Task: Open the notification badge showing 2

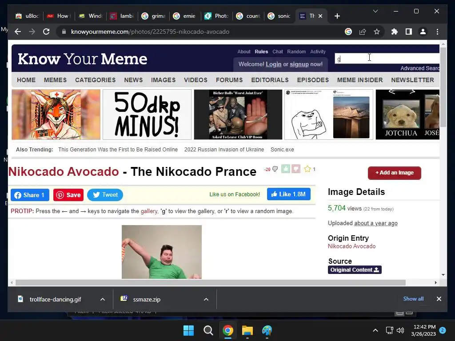Action: [443, 330]
